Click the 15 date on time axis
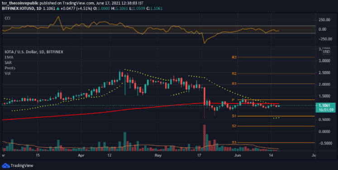This screenshot has height=170, width=338. coord(38,155)
